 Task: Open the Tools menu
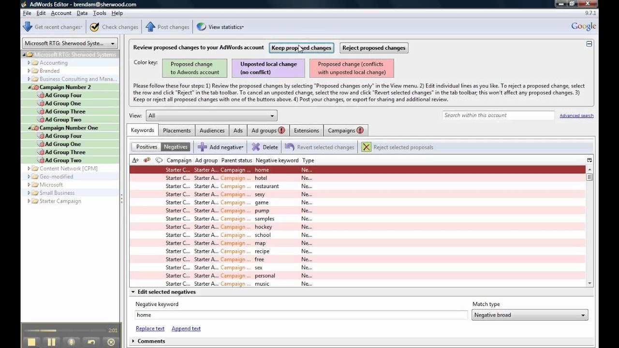[99, 13]
